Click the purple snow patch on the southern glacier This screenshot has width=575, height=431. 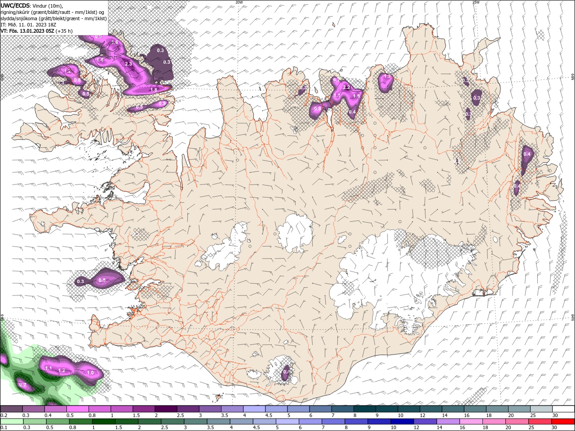[x=286, y=373]
